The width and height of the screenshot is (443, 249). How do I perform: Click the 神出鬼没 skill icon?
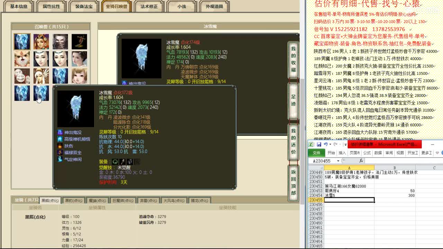60,132
